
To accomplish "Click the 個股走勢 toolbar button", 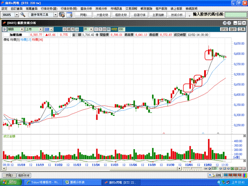I will coord(121,15).
